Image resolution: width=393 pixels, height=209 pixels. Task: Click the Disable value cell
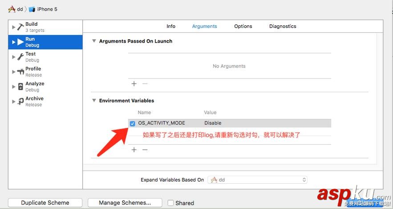tap(213, 123)
